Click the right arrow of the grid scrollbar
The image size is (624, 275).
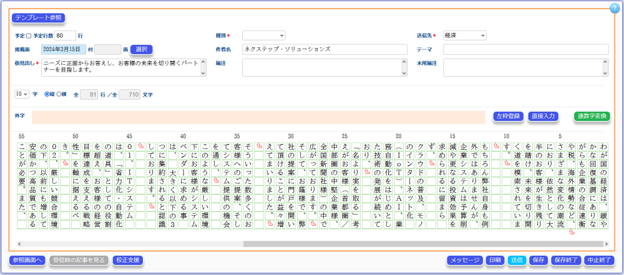click(x=607, y=244)
